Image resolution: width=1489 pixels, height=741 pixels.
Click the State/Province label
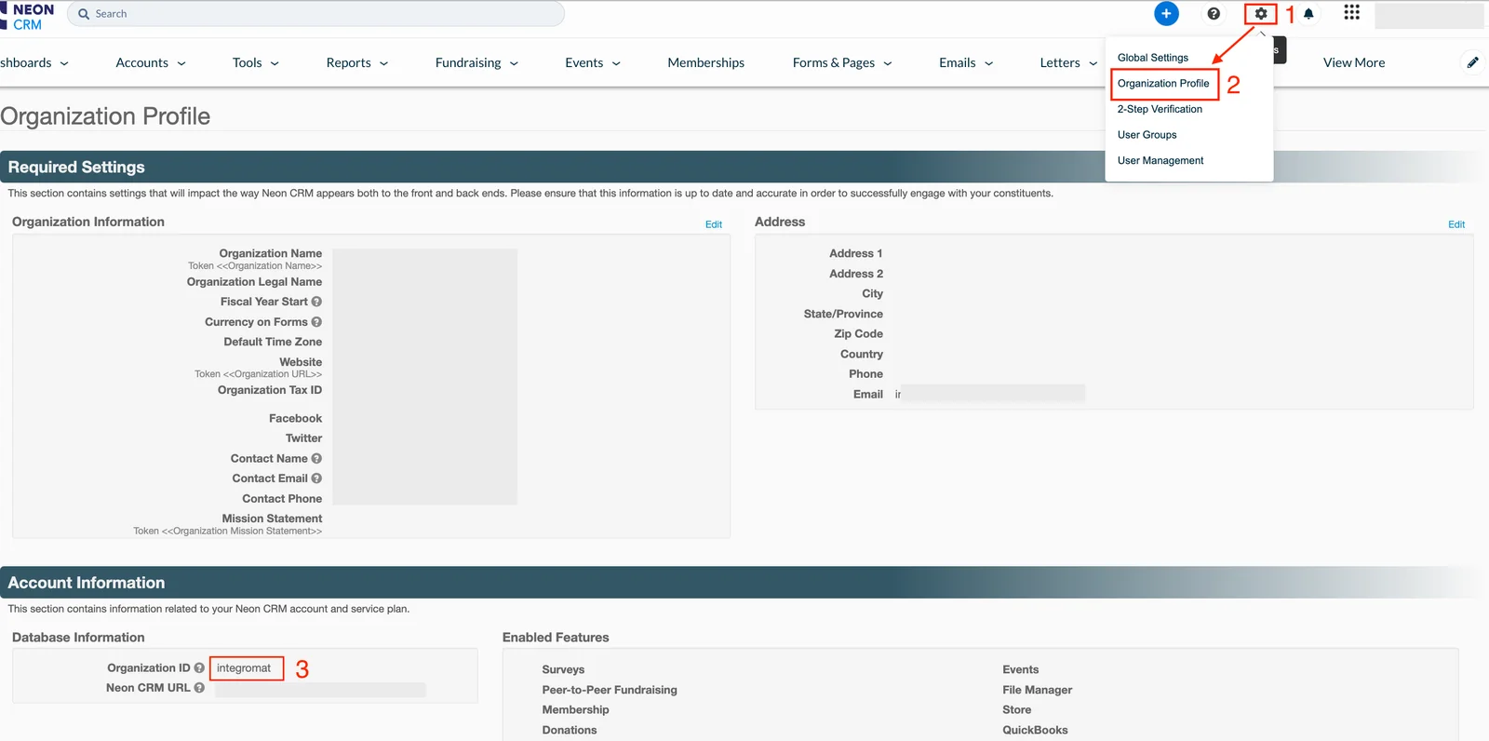point(843,314)
